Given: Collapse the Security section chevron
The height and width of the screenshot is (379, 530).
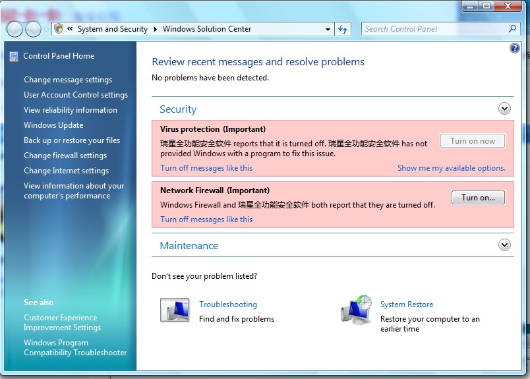Looking at the screenshot, I should (504, 109).
